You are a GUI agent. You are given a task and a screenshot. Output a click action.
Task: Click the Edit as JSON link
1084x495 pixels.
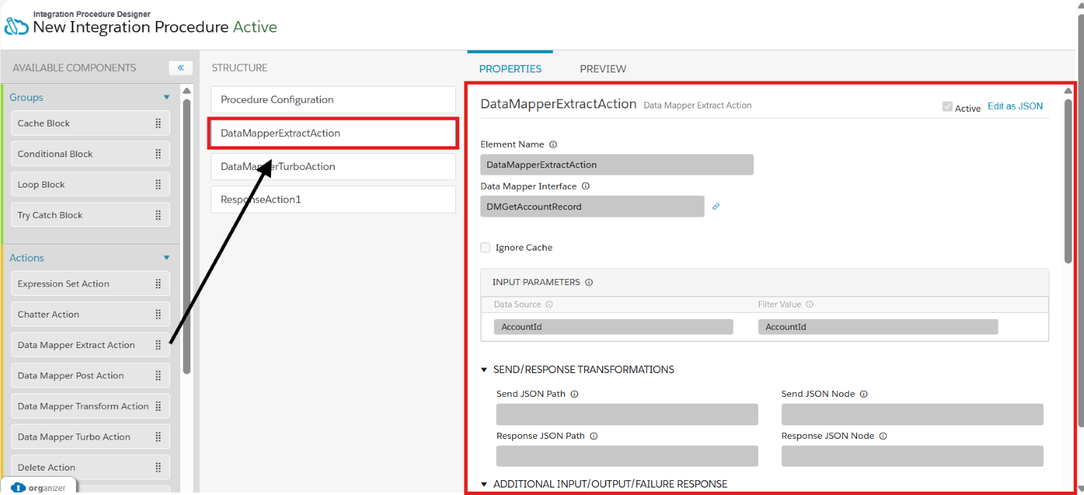(1015, 106)
